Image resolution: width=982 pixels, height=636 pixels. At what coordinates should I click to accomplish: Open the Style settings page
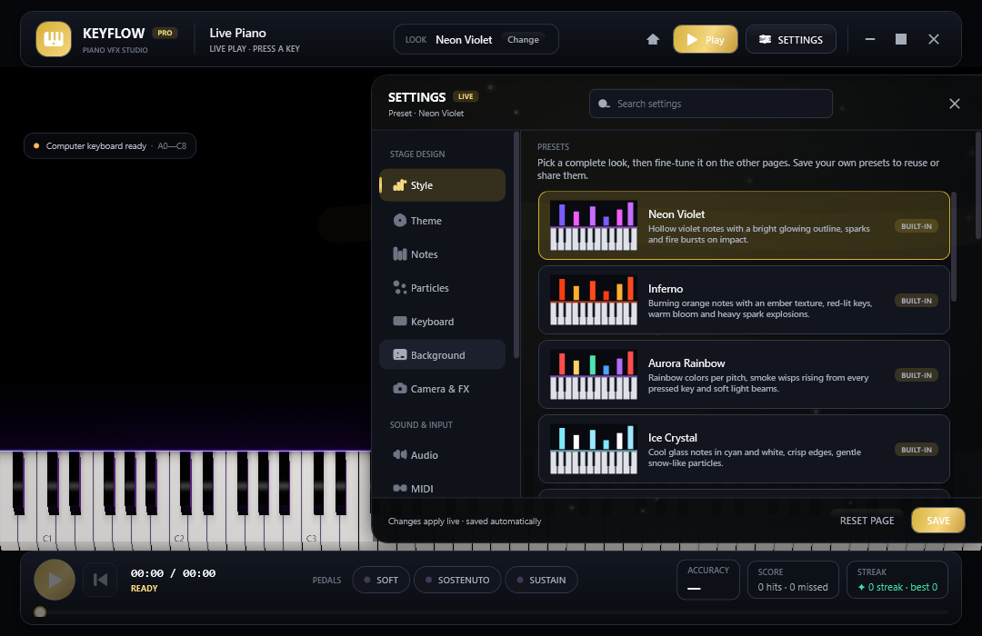tap(442, 185)
